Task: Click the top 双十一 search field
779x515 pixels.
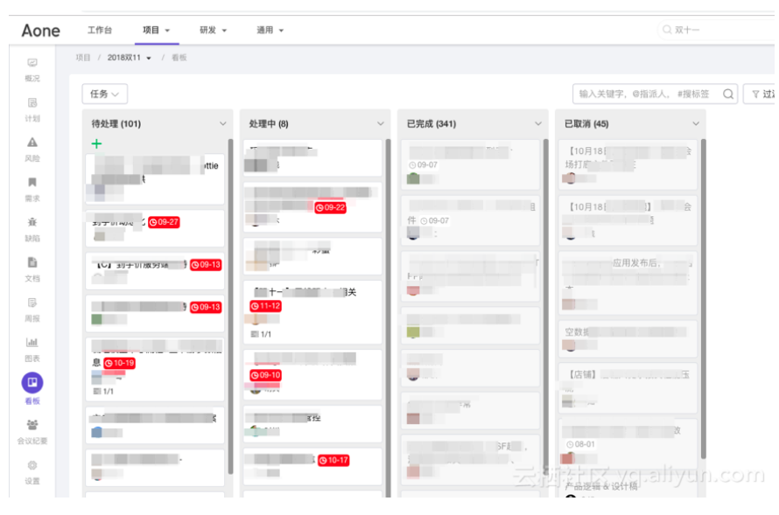Action: point(715,30)
